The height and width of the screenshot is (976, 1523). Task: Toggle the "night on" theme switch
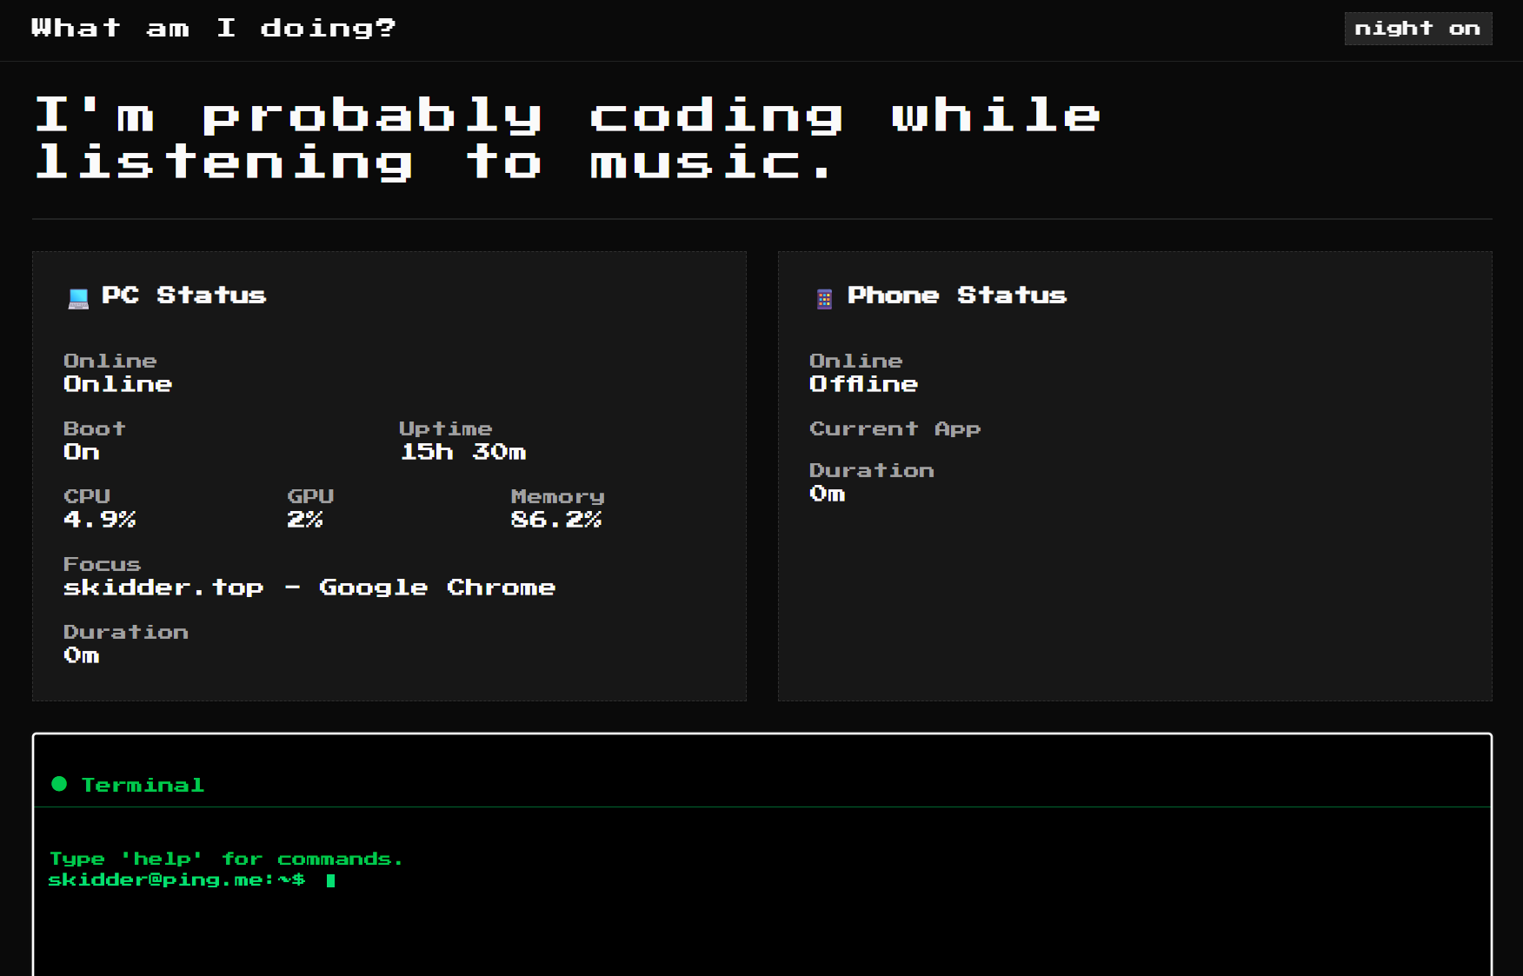pyautogui.click(x=1417, y=28)
